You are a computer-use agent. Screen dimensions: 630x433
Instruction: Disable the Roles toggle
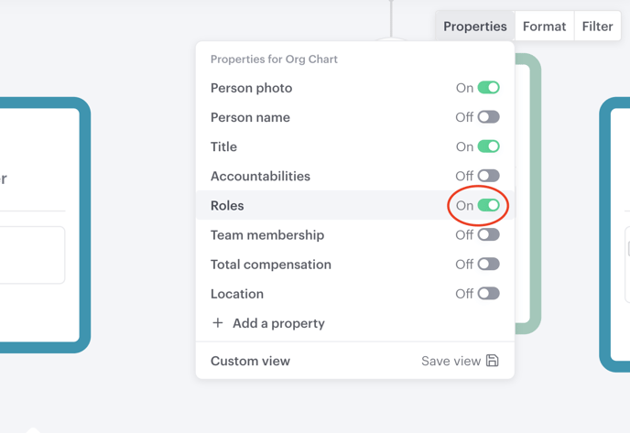(489, 205)
